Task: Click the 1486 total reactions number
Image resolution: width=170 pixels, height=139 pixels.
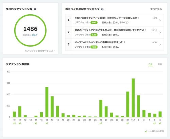Action: (x=30, y=29)
